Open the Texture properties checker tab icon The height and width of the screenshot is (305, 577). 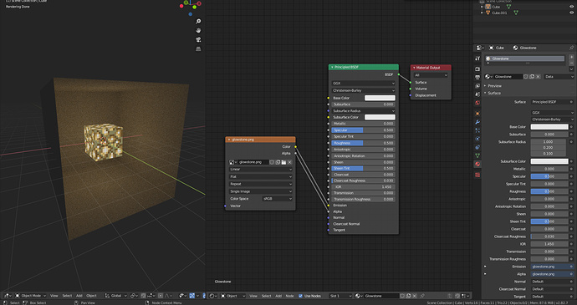pos(477,175)
